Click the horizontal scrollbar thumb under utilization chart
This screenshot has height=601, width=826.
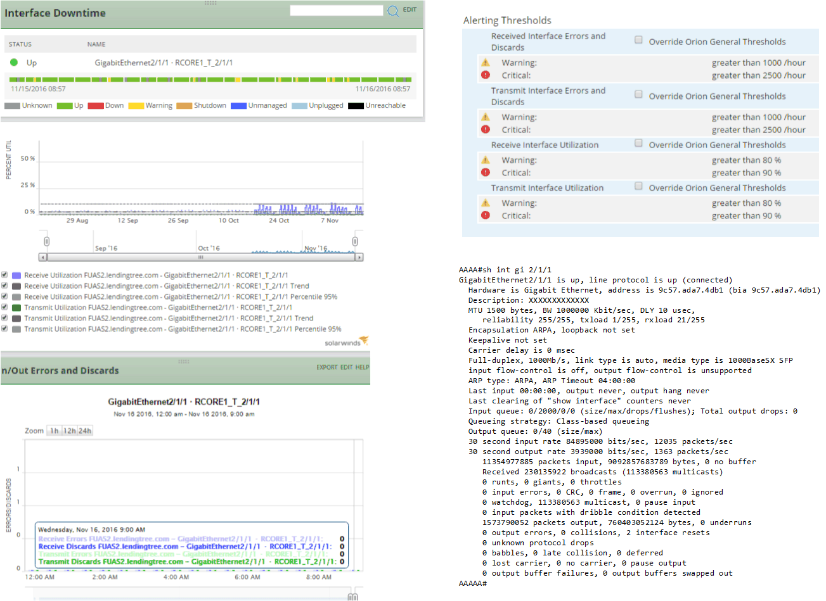[x=201, y=257]
